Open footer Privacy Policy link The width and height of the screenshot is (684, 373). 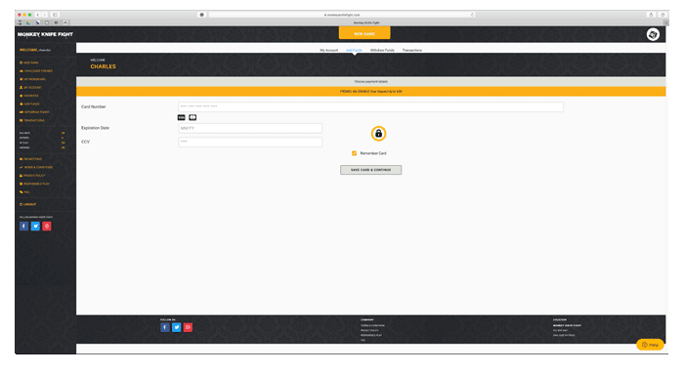pyautogui.click(x=369, y=330)
